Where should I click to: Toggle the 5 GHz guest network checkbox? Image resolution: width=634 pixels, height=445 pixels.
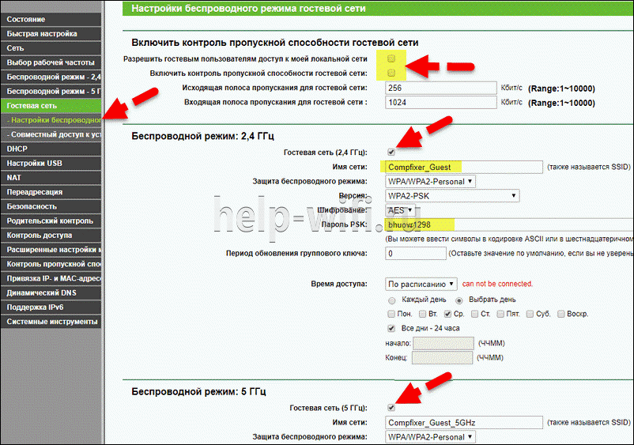click(391, 407)
